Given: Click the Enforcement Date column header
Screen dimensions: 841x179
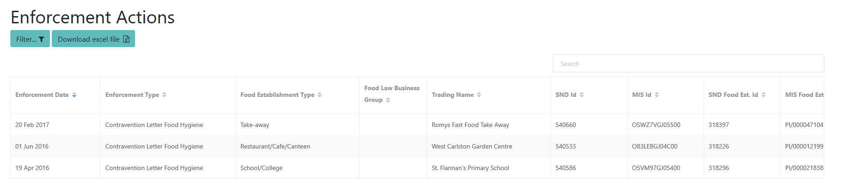Looking at the screenshot, I should (55, 95).
